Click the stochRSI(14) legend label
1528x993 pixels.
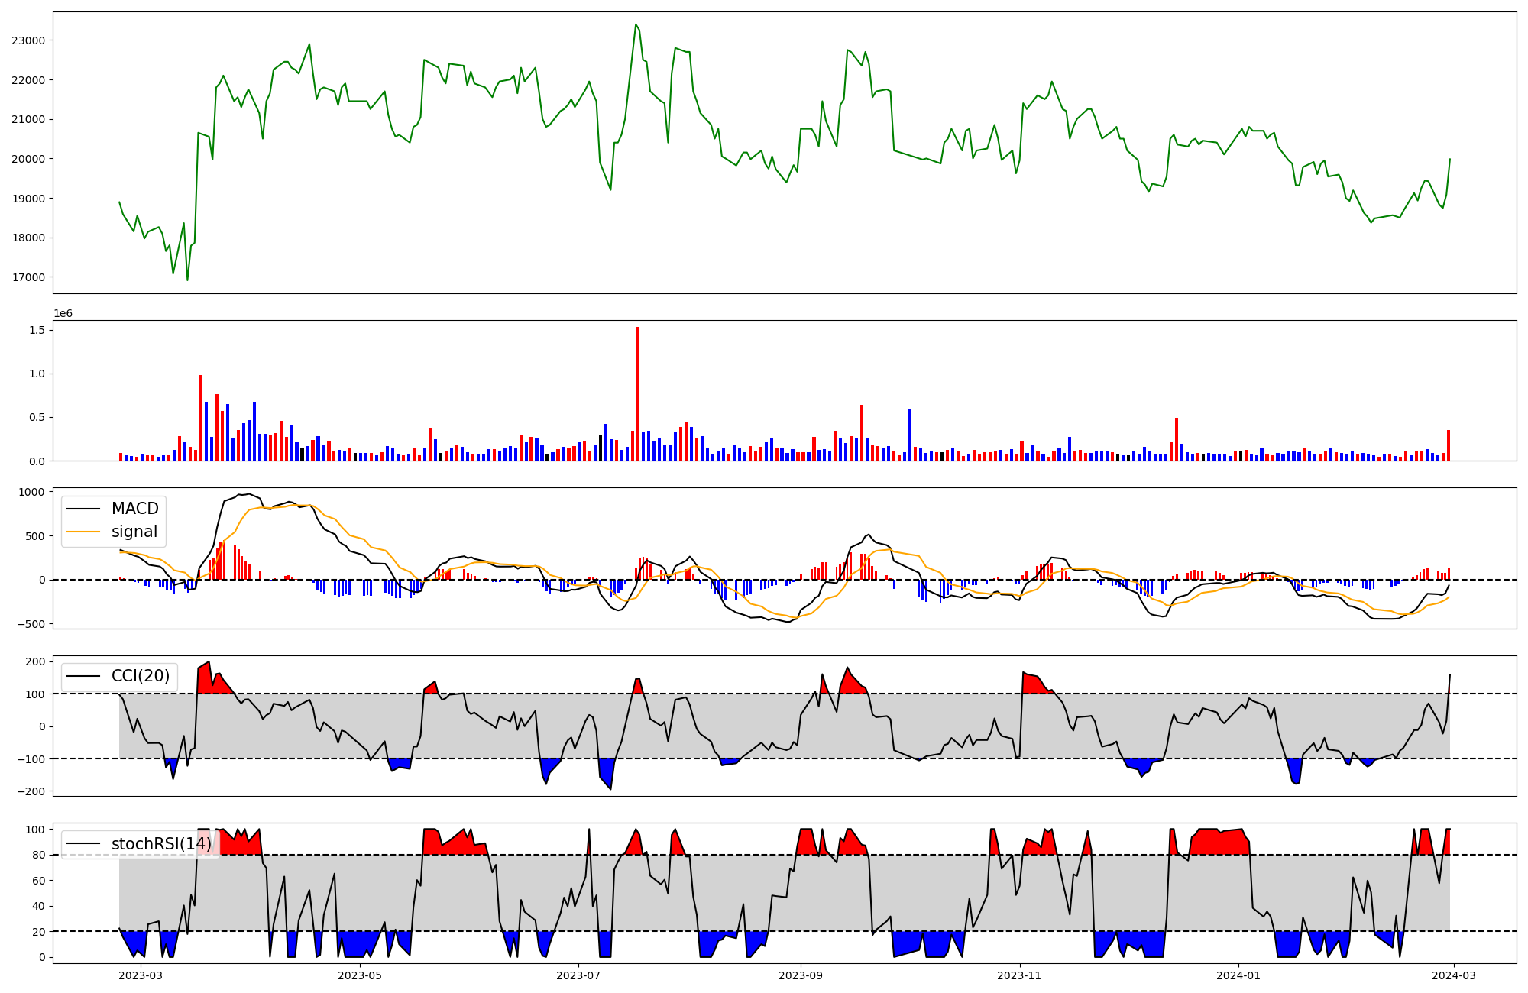pyautogui.click(x=161, y=843)
